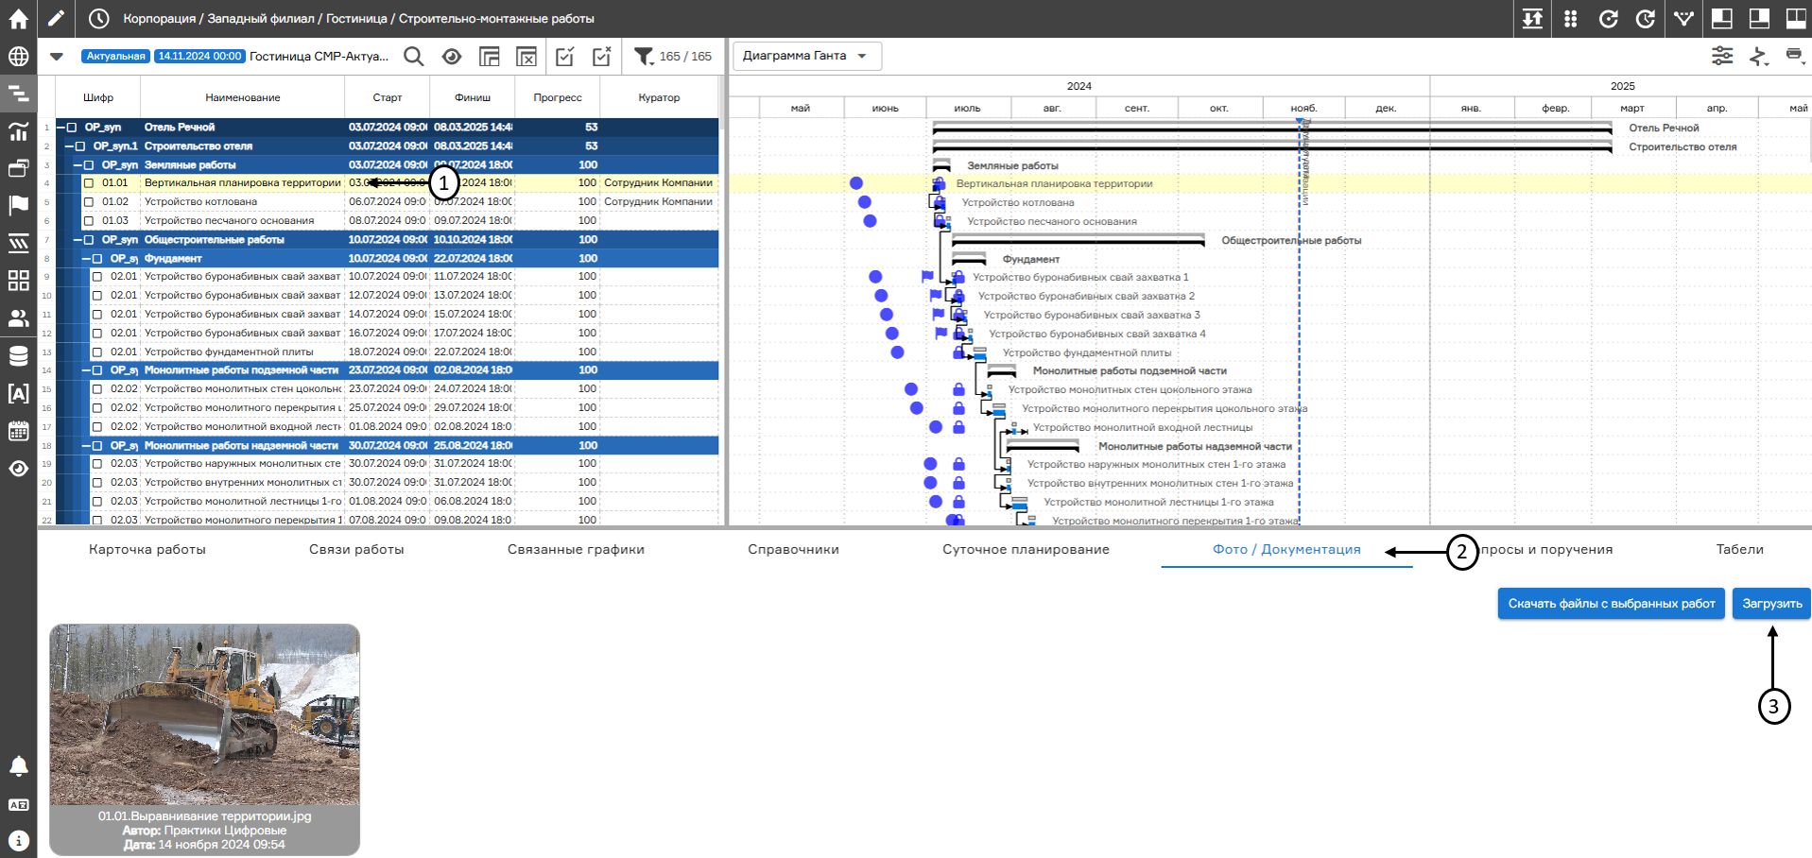Open the calendar icon in left sidebar

[x=18, y=432]
